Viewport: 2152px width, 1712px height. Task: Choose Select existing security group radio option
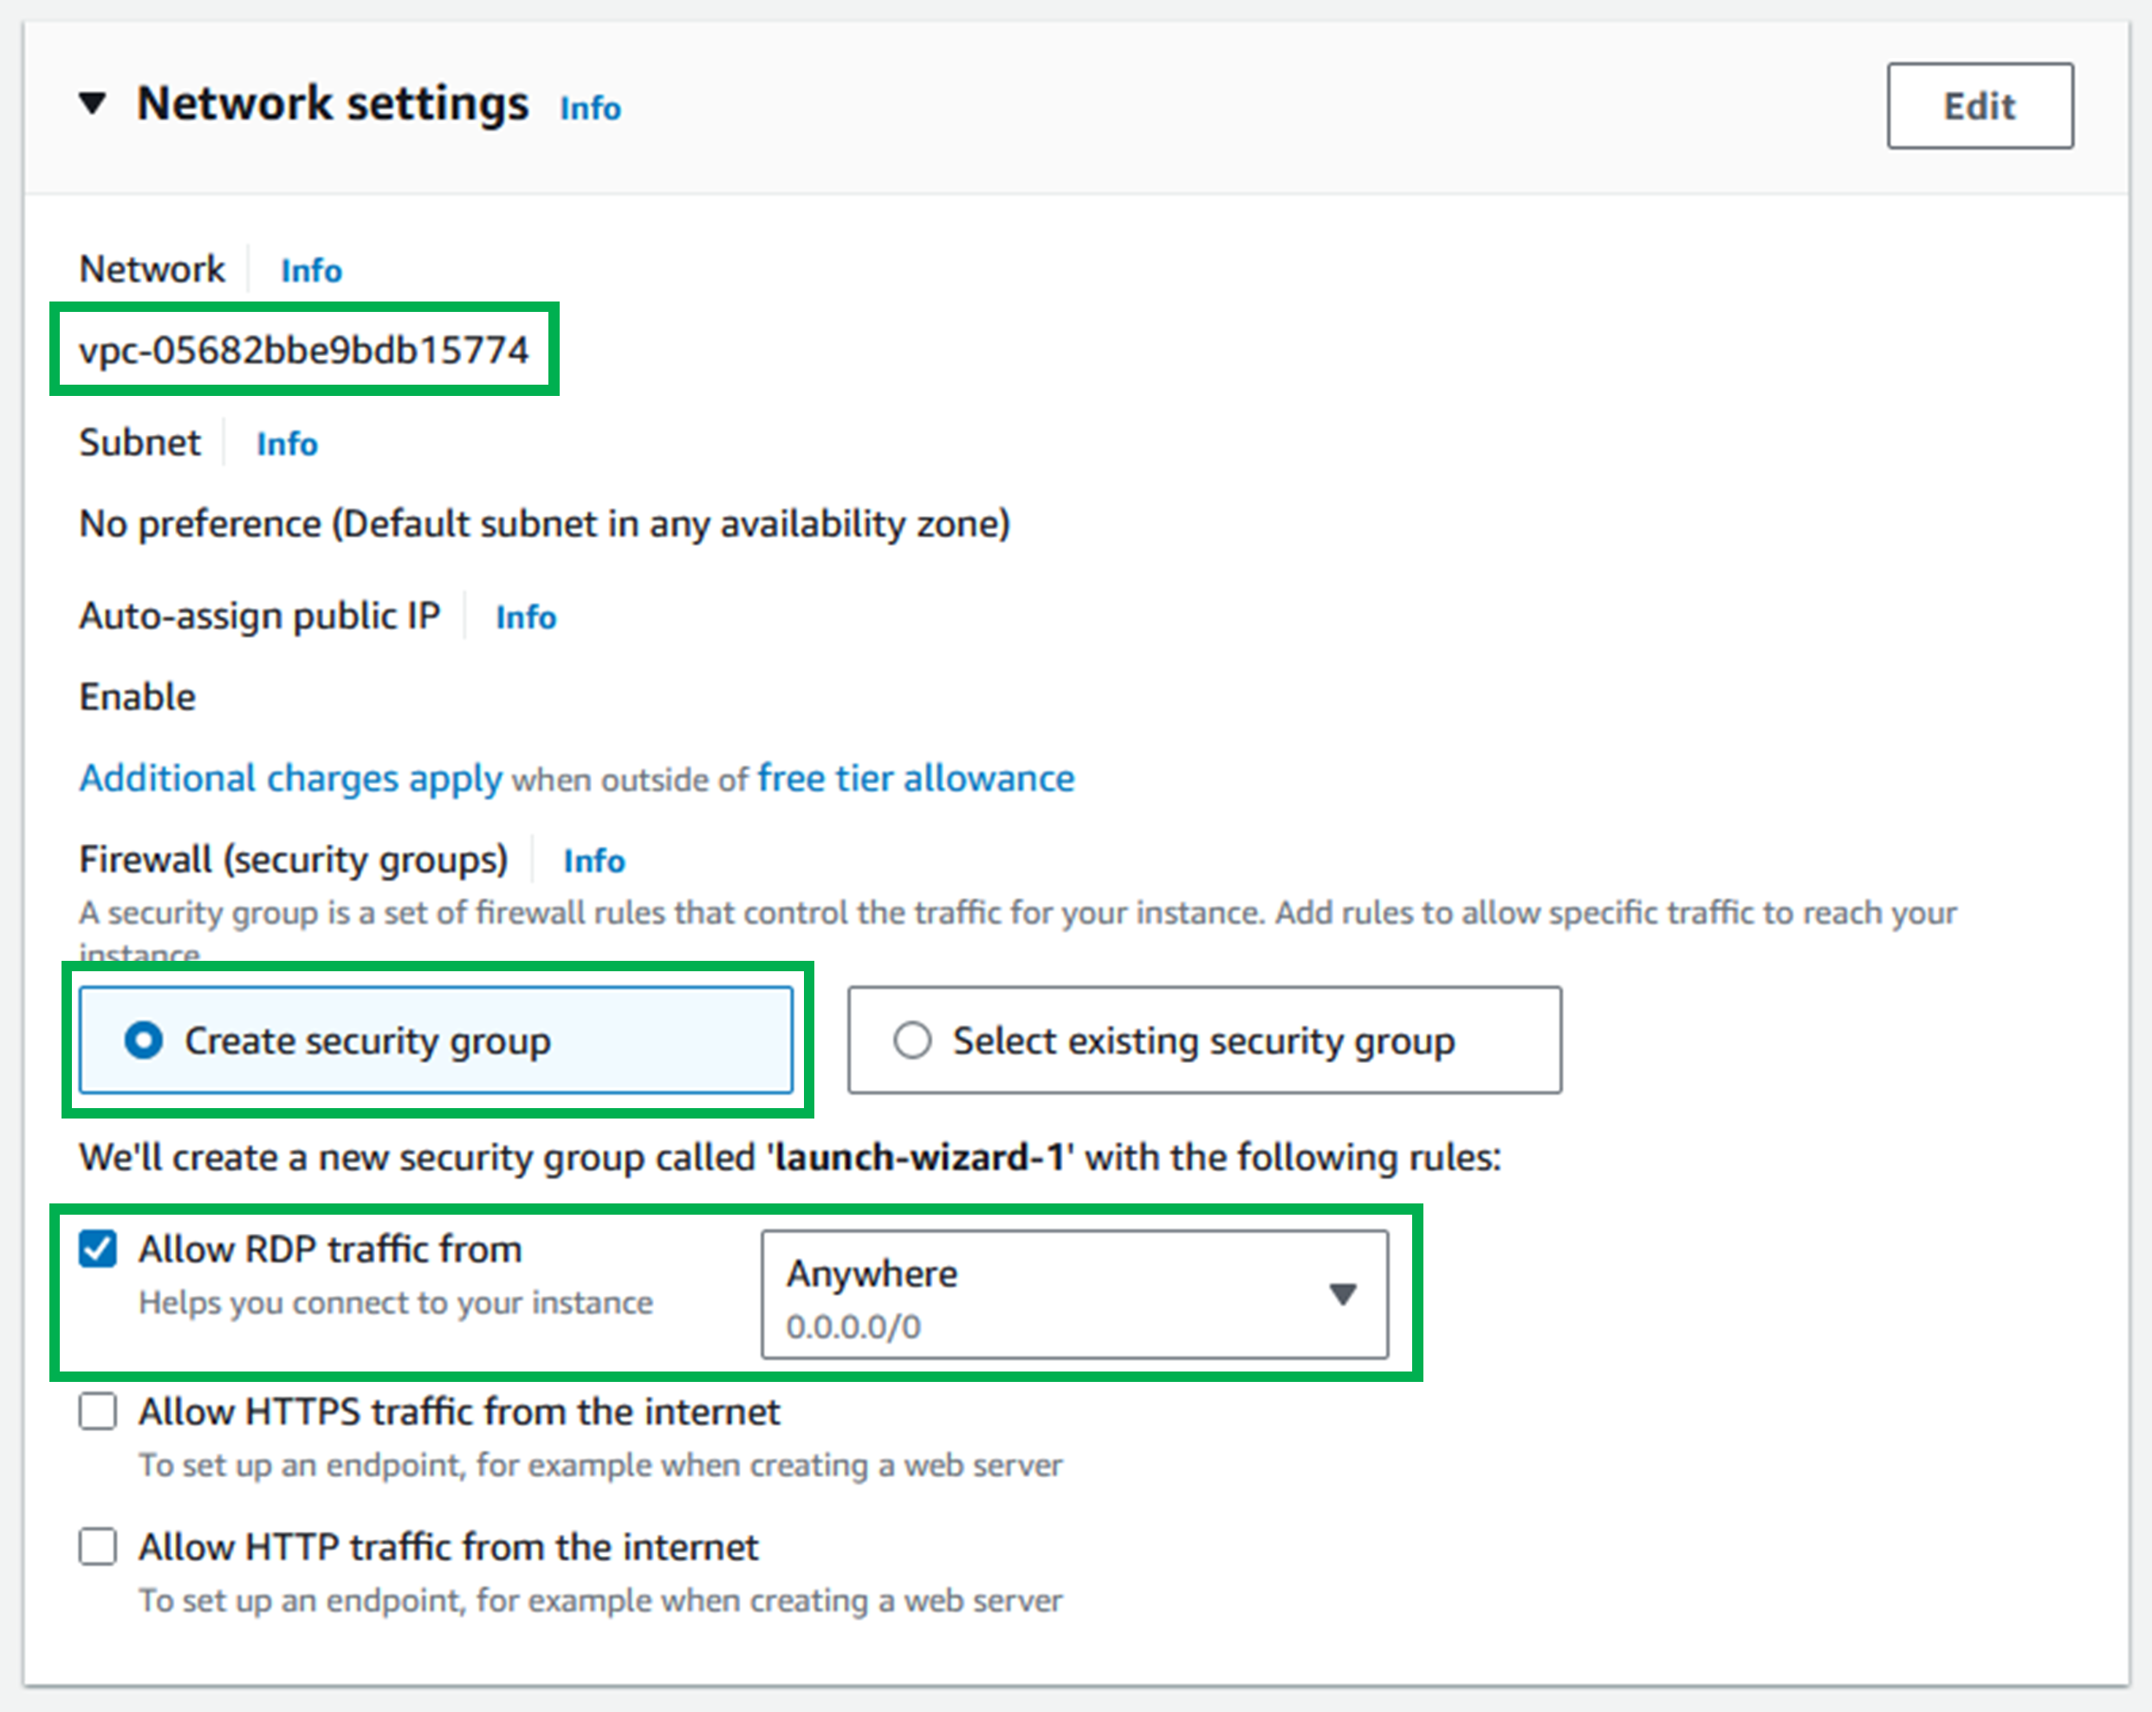point(1205,1041)
